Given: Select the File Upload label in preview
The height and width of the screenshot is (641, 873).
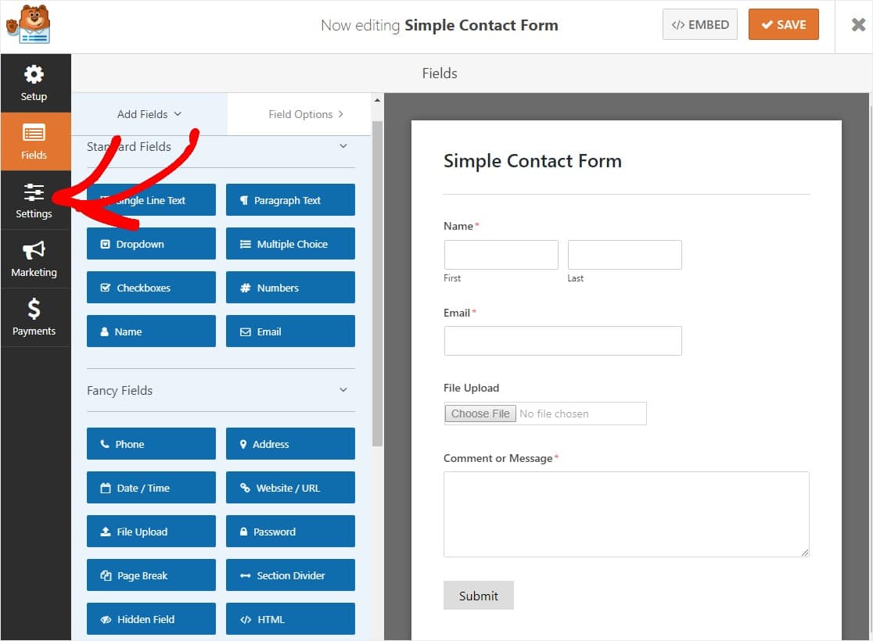Looking at the screenshot, I should pos(471,388).
